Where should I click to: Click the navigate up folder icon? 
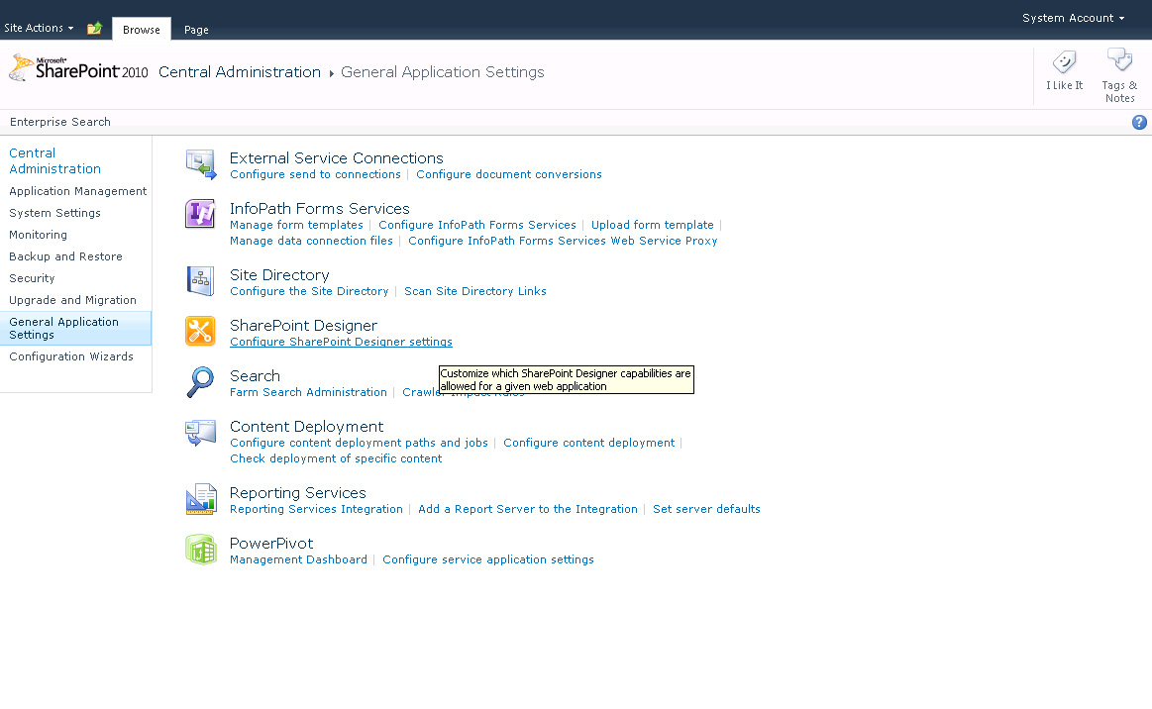click(94, 29)
